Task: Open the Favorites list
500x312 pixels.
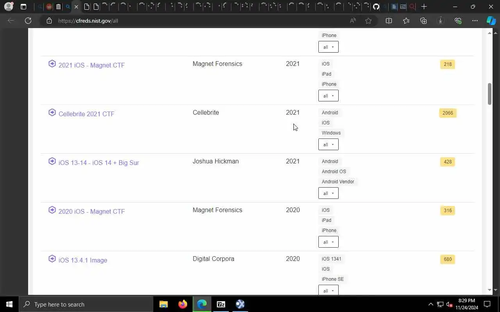Action: 406,21
